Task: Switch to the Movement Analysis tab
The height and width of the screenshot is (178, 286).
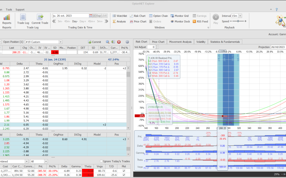Action: (x=180, y=42)
